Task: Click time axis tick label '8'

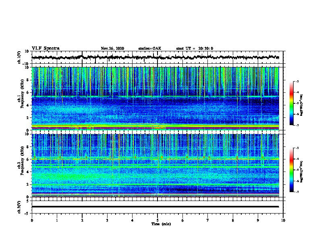Action: [x=233, y=220]
